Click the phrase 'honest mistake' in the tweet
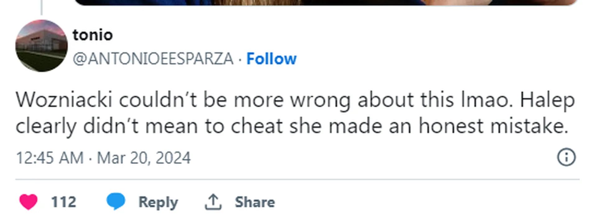 (x=493, y=126)
